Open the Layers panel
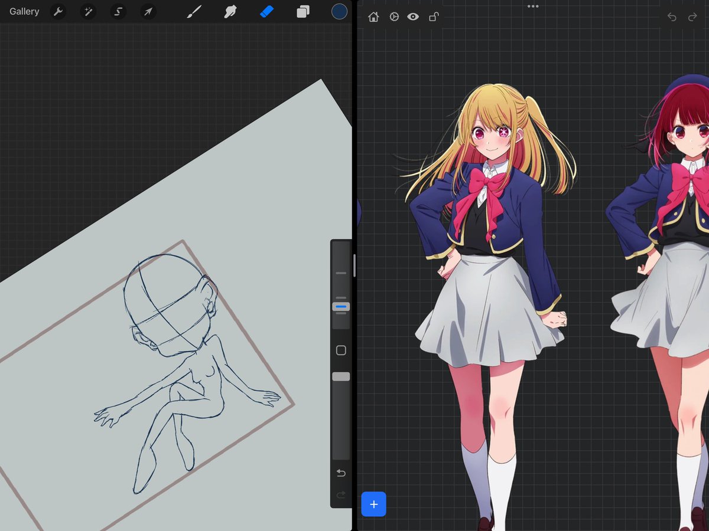The image size is (709, 531). (x=303, y=12)
